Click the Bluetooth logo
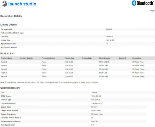This screenshot has height=127, width=155. [143, 3]
